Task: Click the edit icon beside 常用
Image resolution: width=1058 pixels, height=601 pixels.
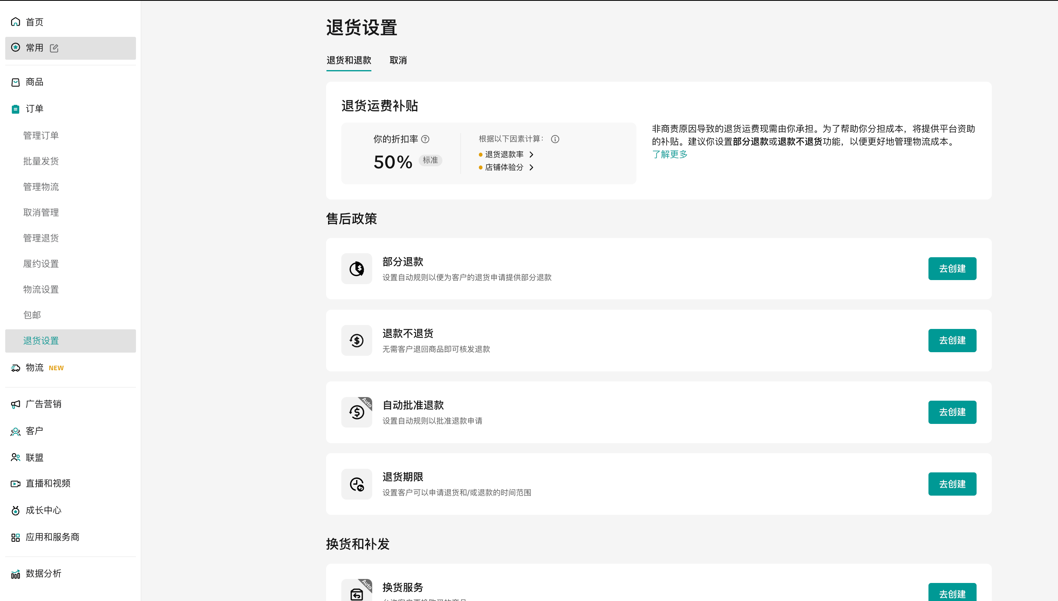Action: tap(54, 48)
